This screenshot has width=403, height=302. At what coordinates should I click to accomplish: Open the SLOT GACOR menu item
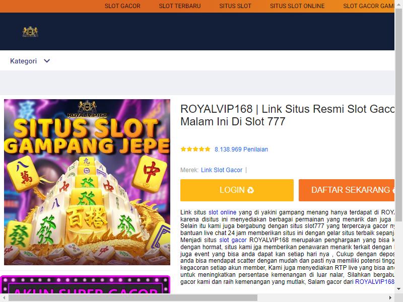pyautogui.click(x=122, y=6)
